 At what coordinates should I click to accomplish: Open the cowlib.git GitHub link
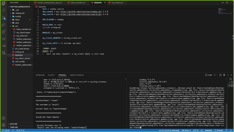point(81,14)
